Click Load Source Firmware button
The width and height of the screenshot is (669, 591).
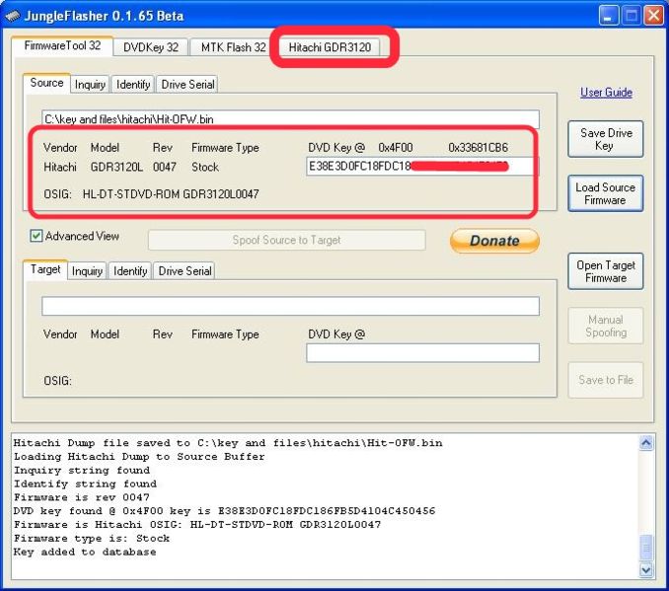606,193
